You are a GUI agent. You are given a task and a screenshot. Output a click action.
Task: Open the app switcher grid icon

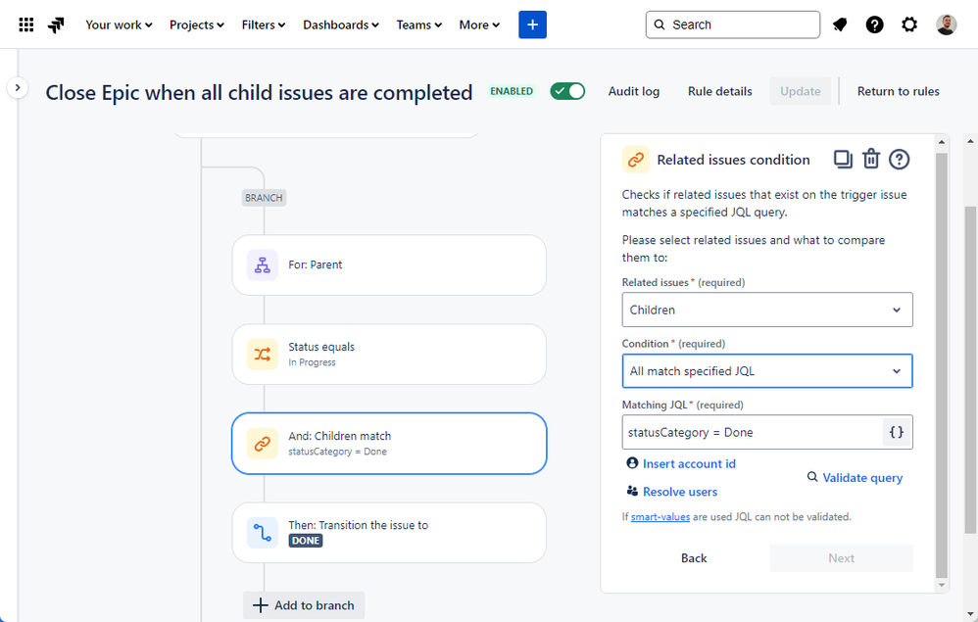[26, 24]
